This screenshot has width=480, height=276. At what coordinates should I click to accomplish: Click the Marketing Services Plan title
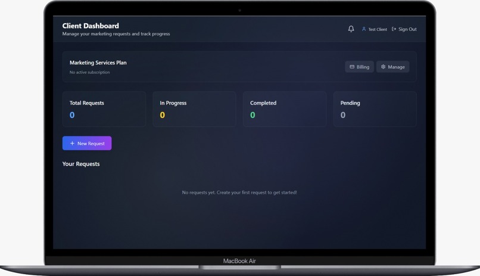(x=98, y=63)
